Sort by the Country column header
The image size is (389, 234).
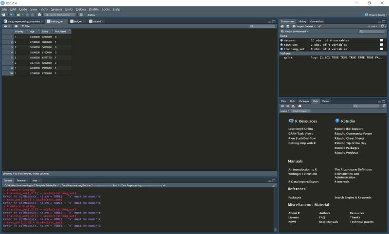click(x=21, y=32)
